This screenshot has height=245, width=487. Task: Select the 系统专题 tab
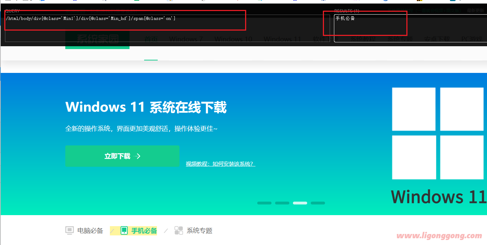pos(199,231)
